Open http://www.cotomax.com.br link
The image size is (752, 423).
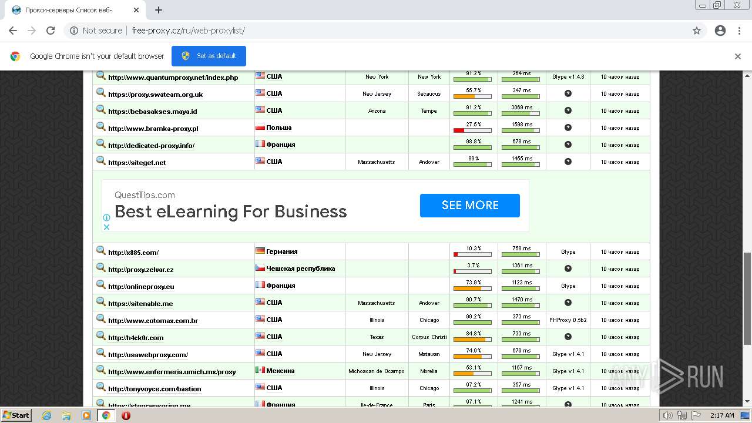click(x=153, y=321)
